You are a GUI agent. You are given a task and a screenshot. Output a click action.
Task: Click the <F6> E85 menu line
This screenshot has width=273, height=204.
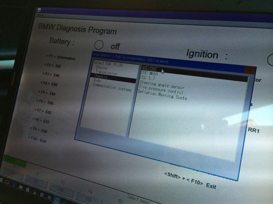(45, 102)
